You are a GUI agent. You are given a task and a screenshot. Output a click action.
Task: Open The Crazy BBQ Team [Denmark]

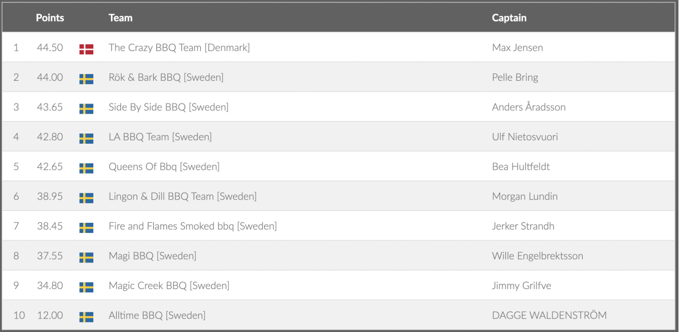coord(179,48)
